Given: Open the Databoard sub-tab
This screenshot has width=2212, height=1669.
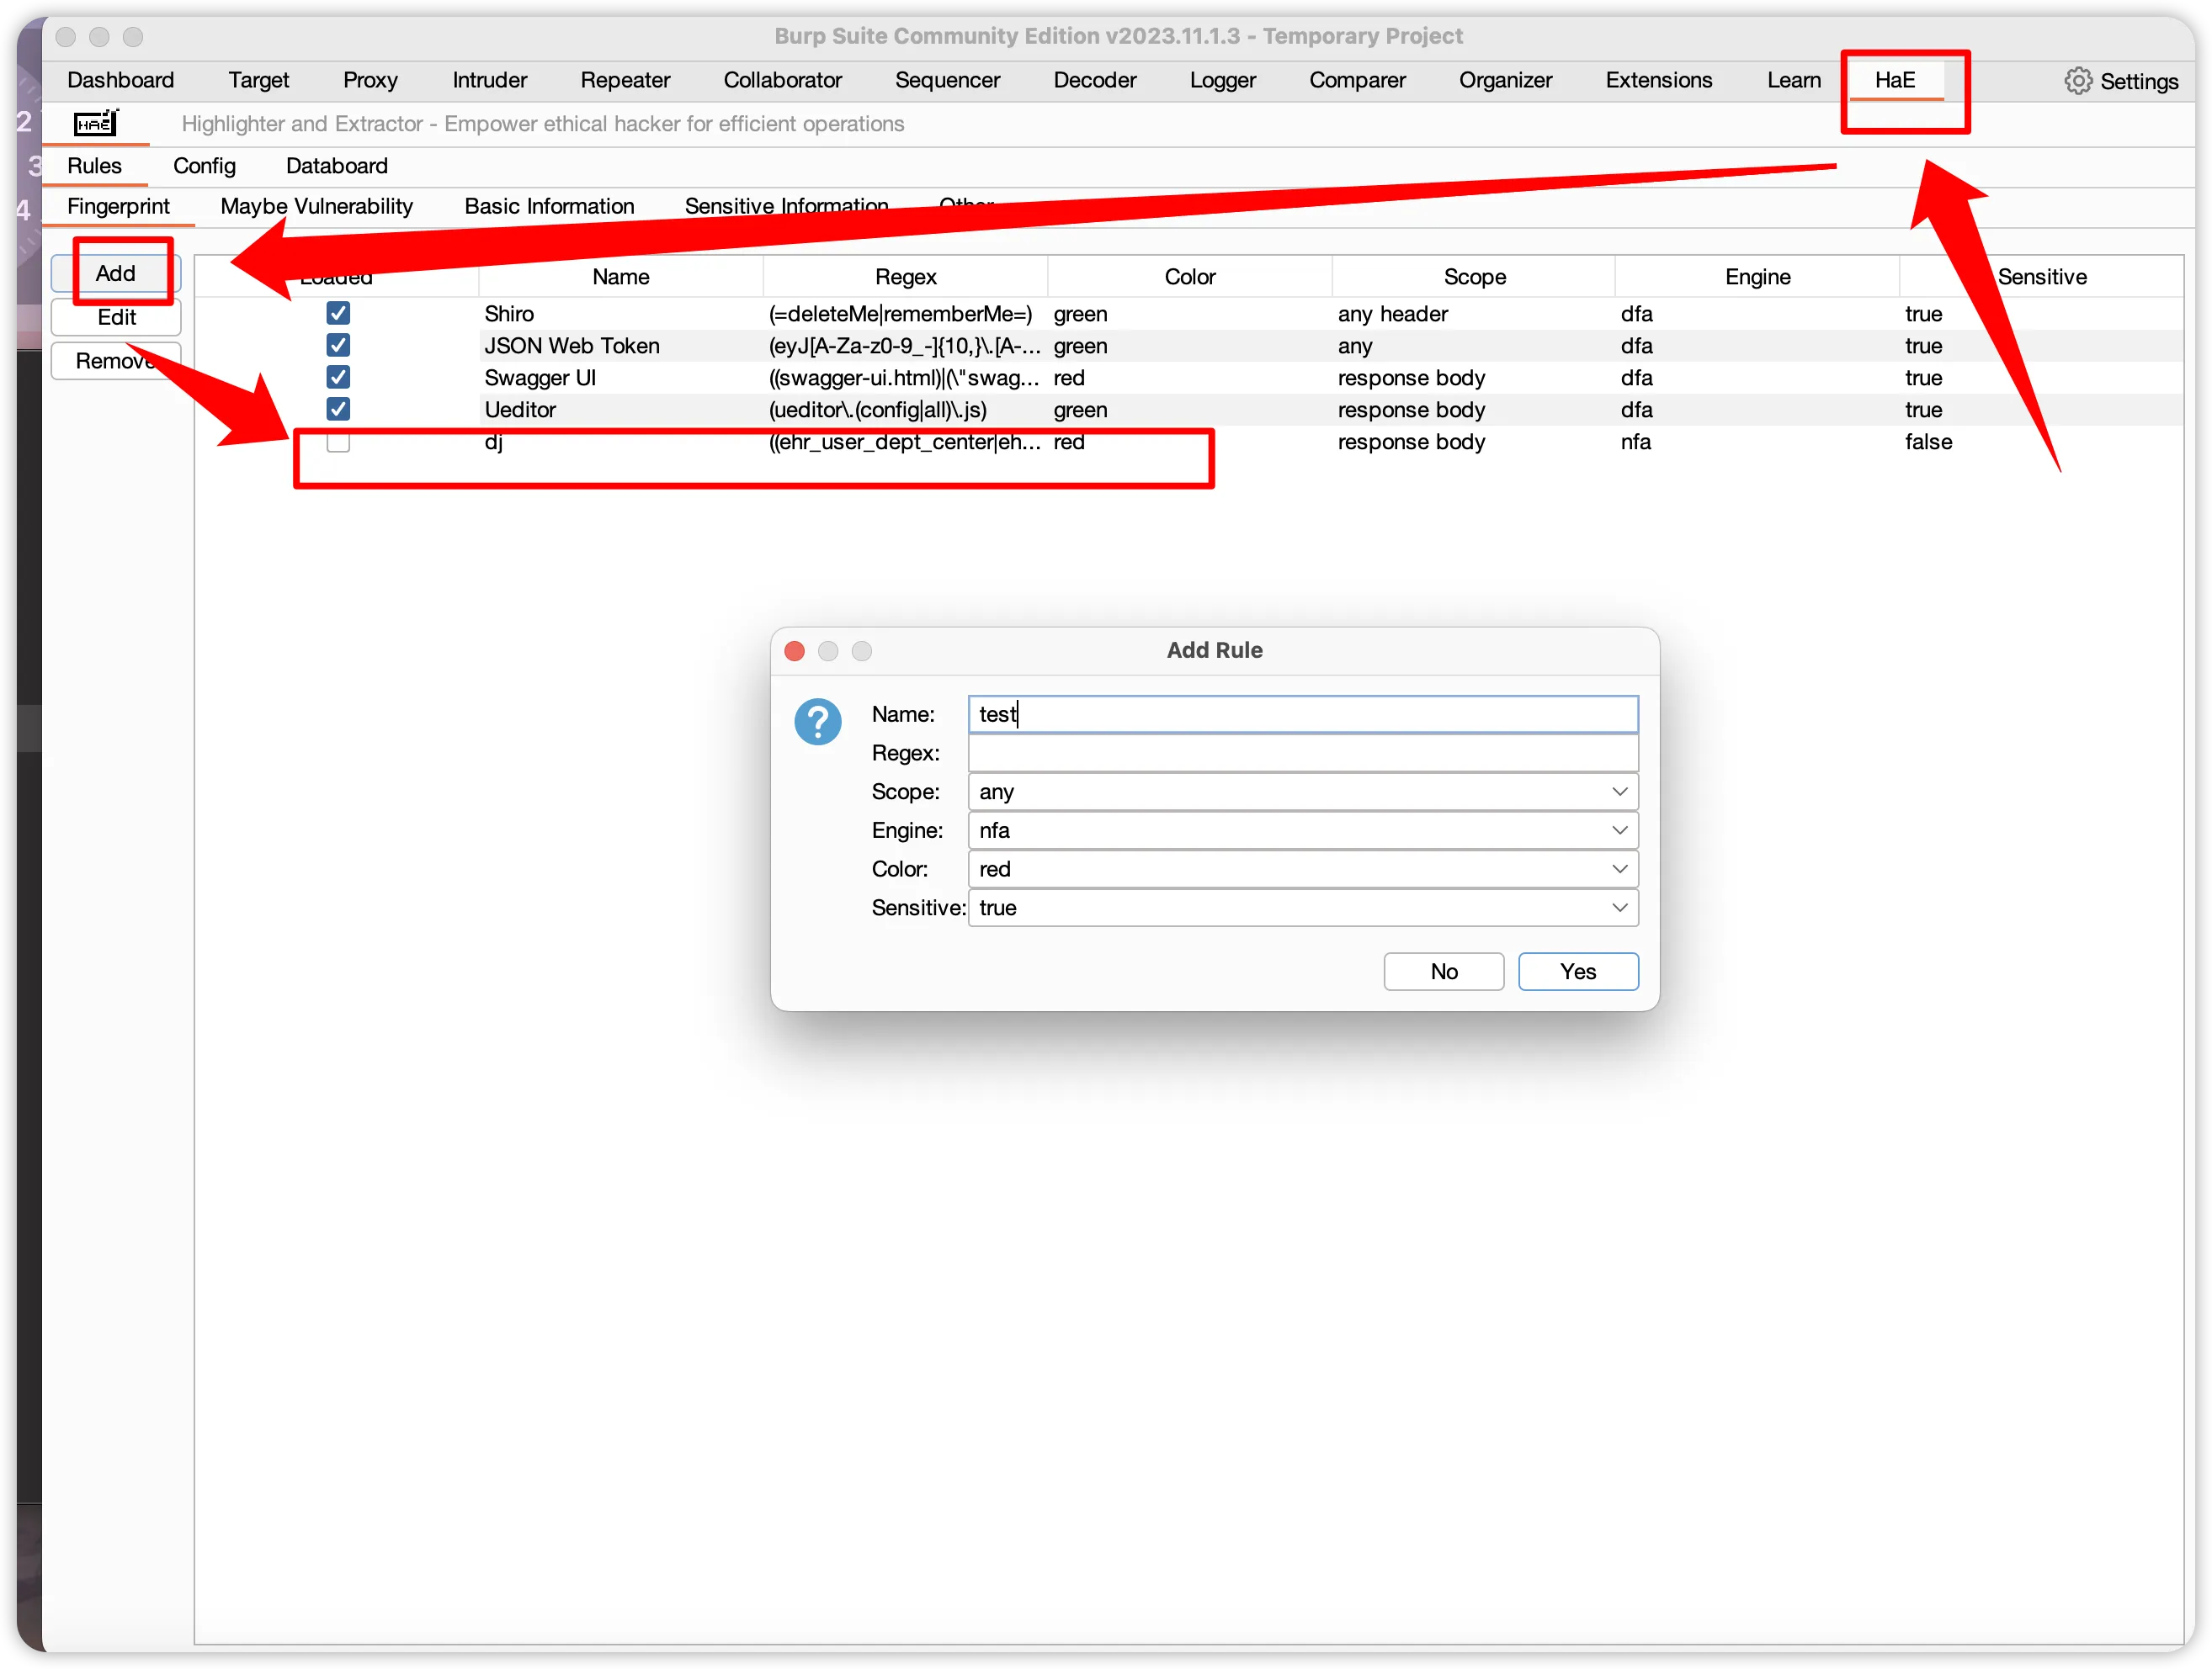Looking at the screenshot, I should [337, 166].
